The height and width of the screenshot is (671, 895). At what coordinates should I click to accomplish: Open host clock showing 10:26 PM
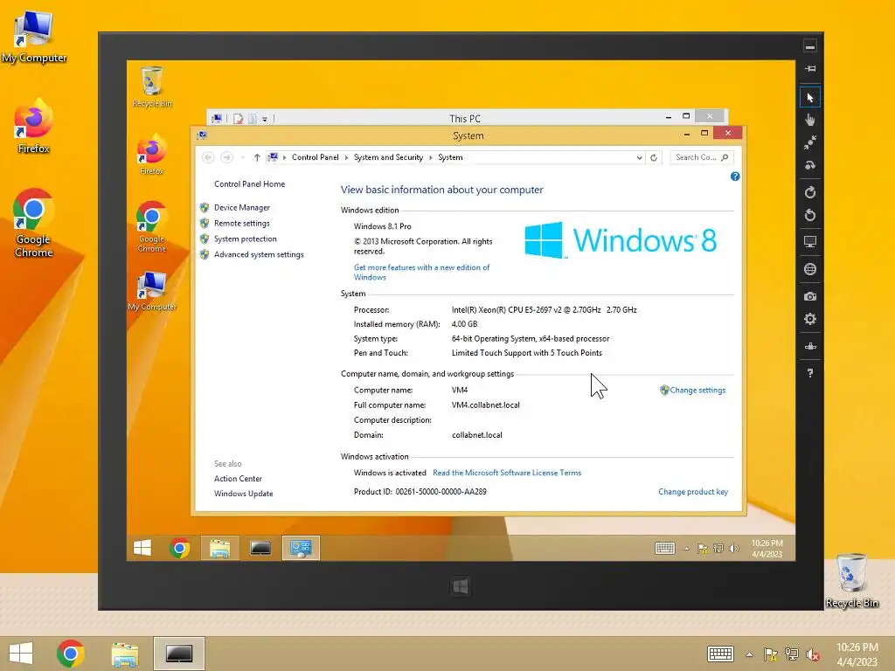pos(857,654)
